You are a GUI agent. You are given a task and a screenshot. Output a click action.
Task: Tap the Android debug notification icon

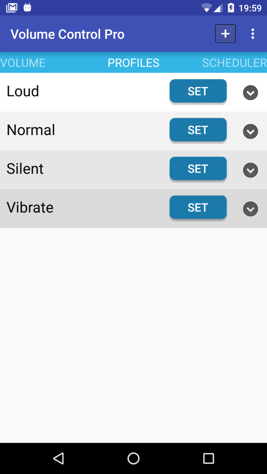click(27, 8)
